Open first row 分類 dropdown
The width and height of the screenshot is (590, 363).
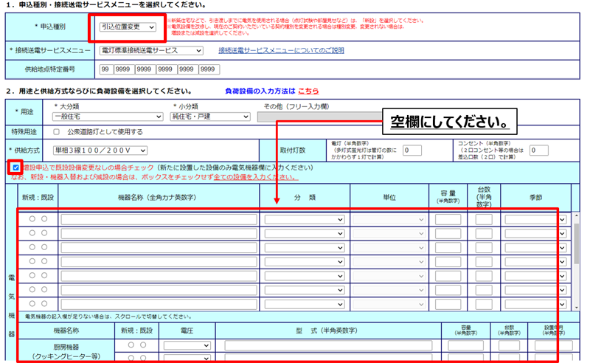coord(305,220)
